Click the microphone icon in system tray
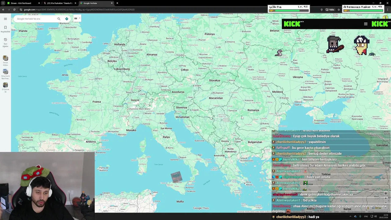Image resolution: width=391 pixels, height=220 pixels. (x=360, y=216)
